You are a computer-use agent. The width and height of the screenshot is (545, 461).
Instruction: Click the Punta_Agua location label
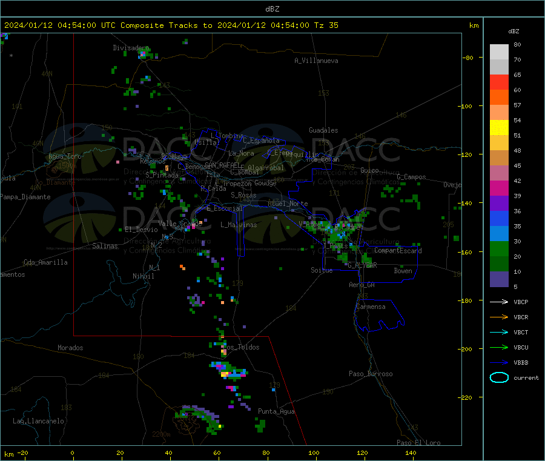276,411
